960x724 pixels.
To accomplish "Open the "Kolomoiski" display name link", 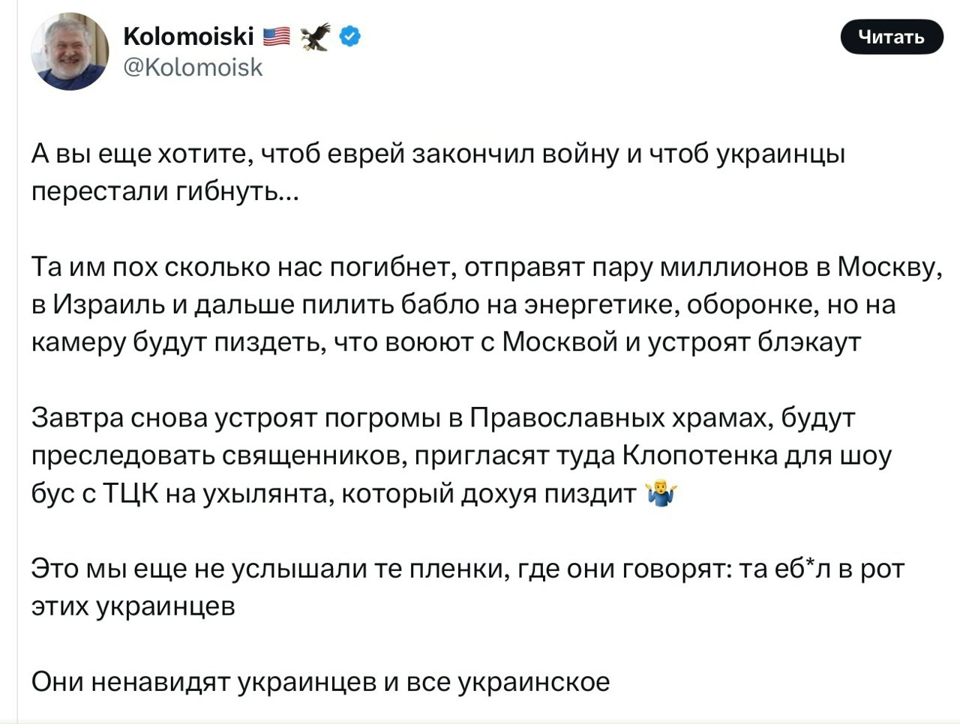I will pyautogui.click(x=187, y=36).
